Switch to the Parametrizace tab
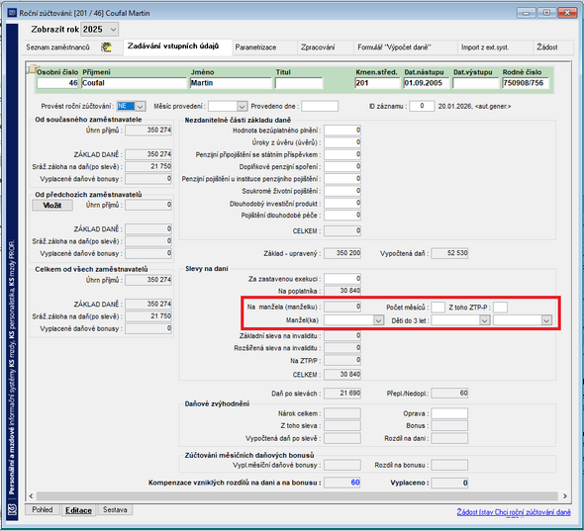The image size is (584, 531). point(256,47)
